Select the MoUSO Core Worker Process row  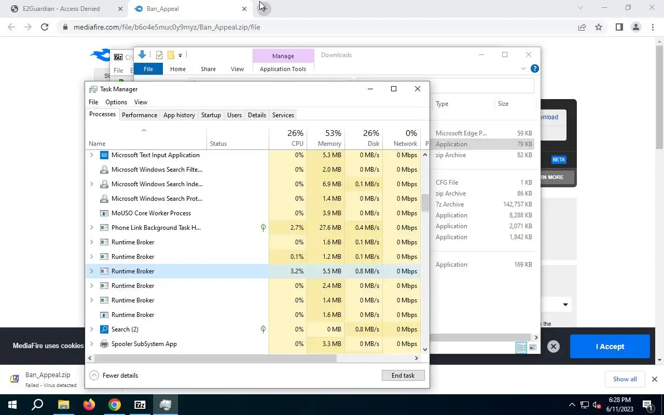(x=253, y=213)
